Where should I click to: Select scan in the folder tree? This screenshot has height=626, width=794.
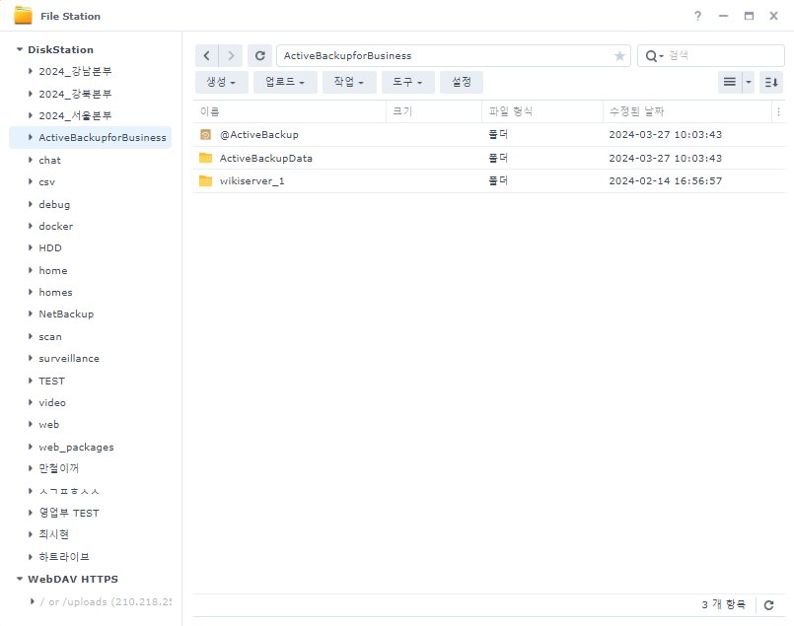(x=50, y=336)
